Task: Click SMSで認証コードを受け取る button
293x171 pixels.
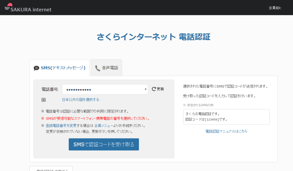Action: (x=104, y=144)
